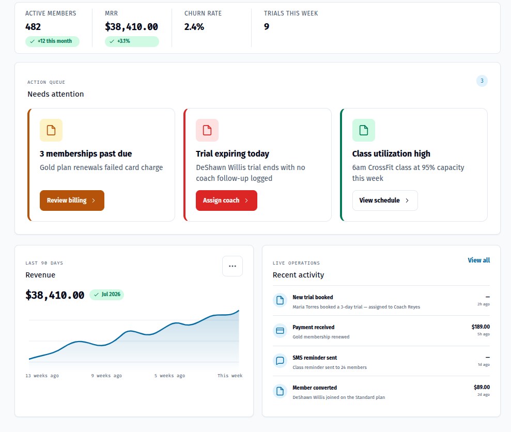Click the MRR value in the top stats

pyautogui.click(x=131, y=27)
